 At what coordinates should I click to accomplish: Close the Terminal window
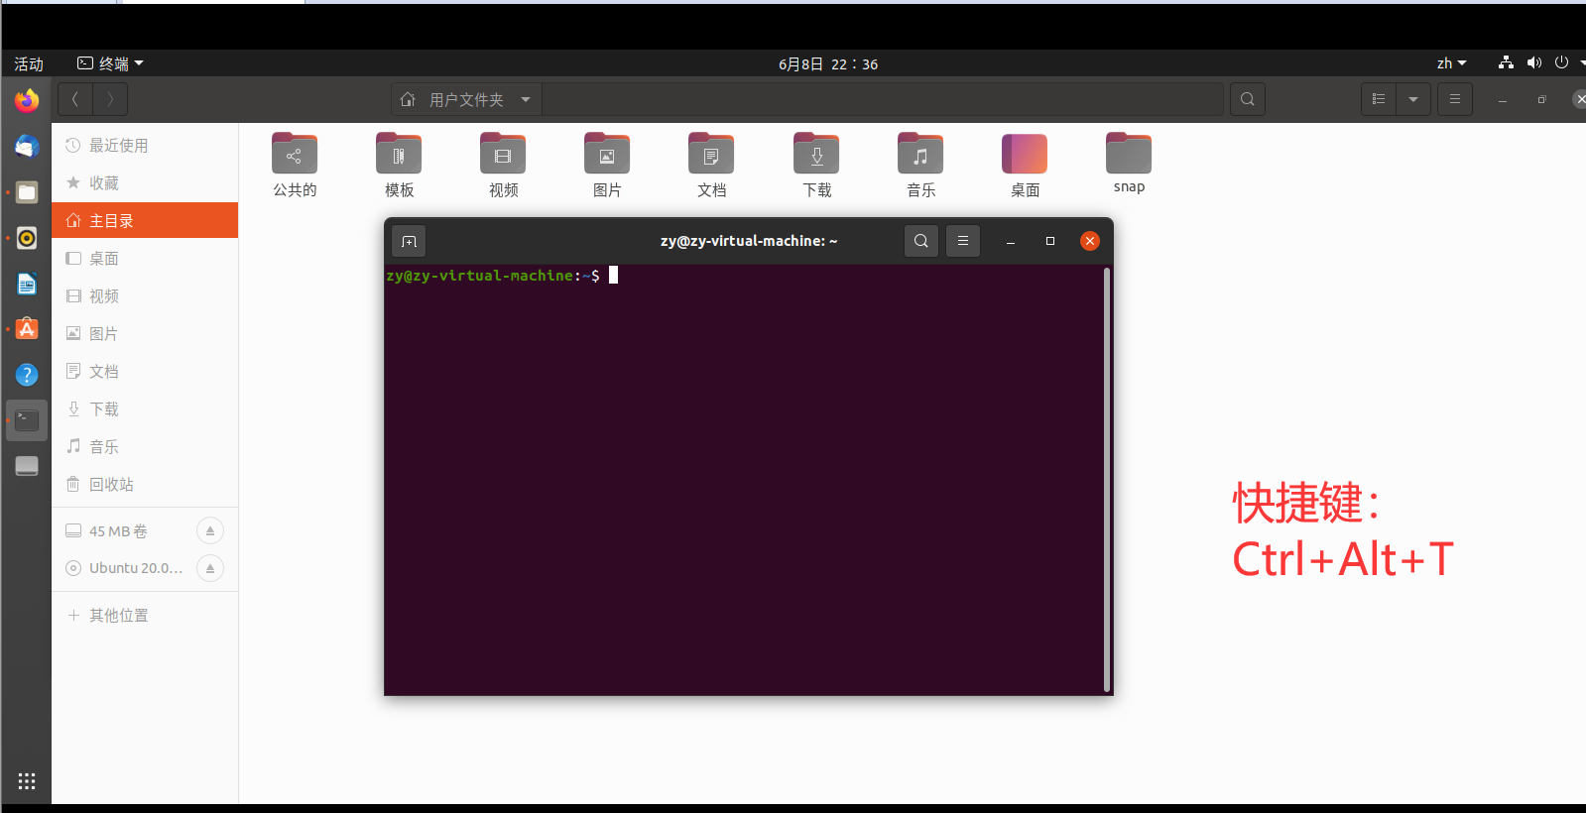pyautogui.click(x=1090, y=241)
